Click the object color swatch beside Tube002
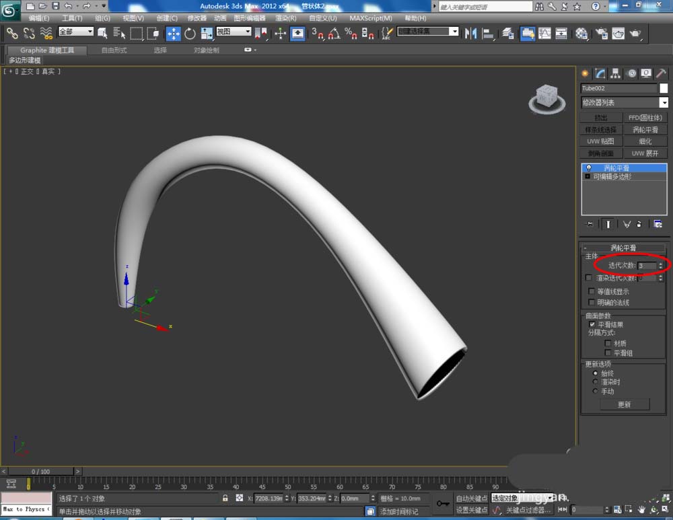The width and height of the screenshot is (673, 520). 664,88
